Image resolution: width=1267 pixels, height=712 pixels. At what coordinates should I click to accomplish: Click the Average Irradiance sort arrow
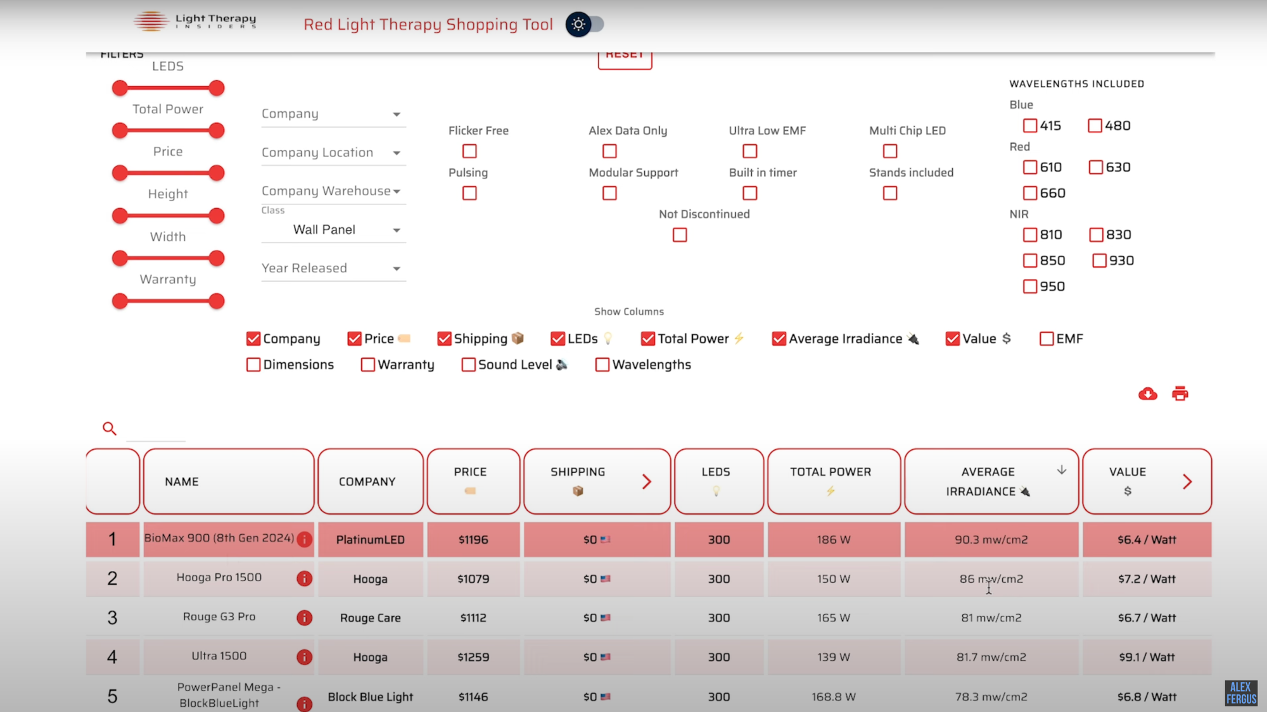click(1061, 470)
